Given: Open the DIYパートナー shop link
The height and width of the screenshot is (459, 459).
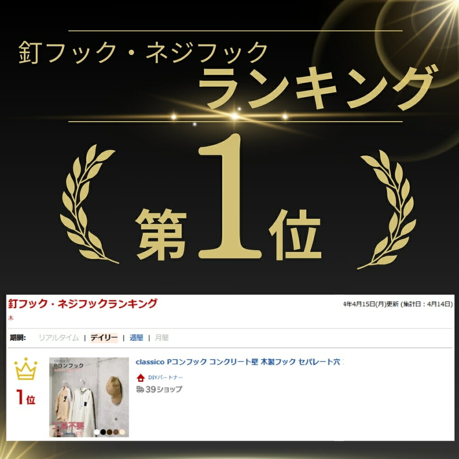Looking at the screenshot, I should point(165,378).
